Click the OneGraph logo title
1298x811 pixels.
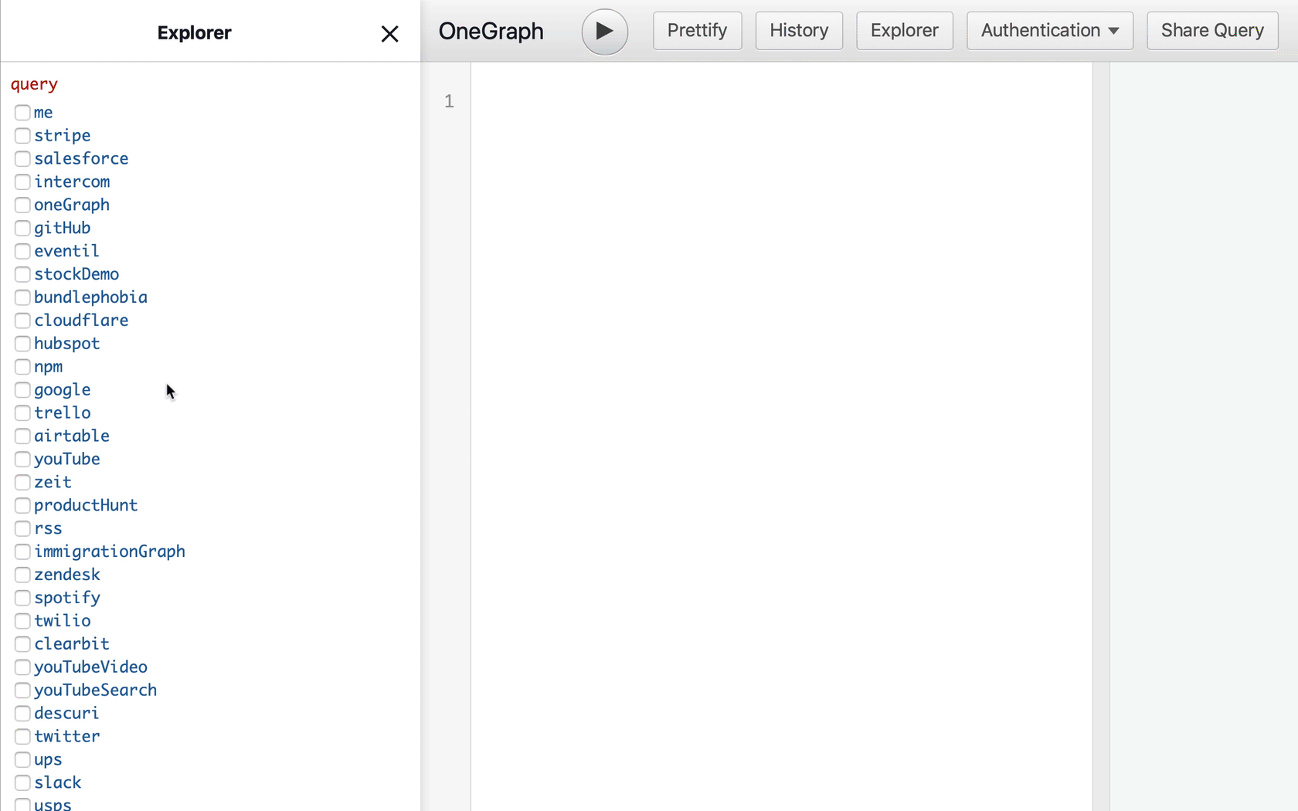491,31
